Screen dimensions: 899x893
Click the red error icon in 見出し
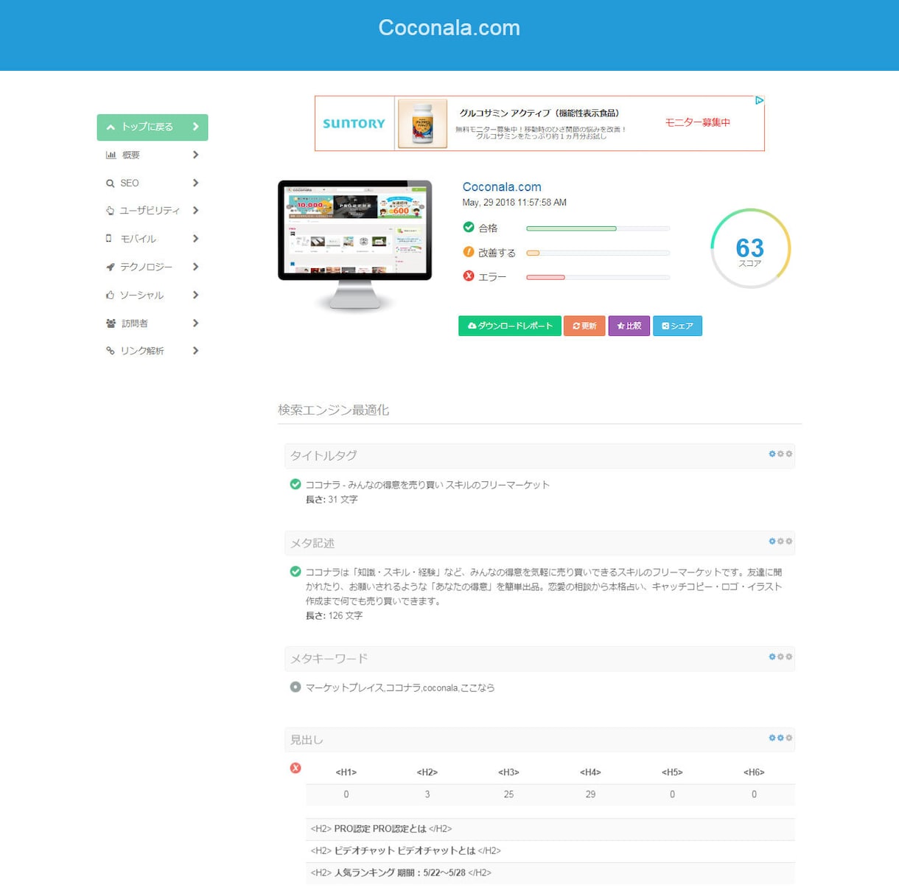295,768
